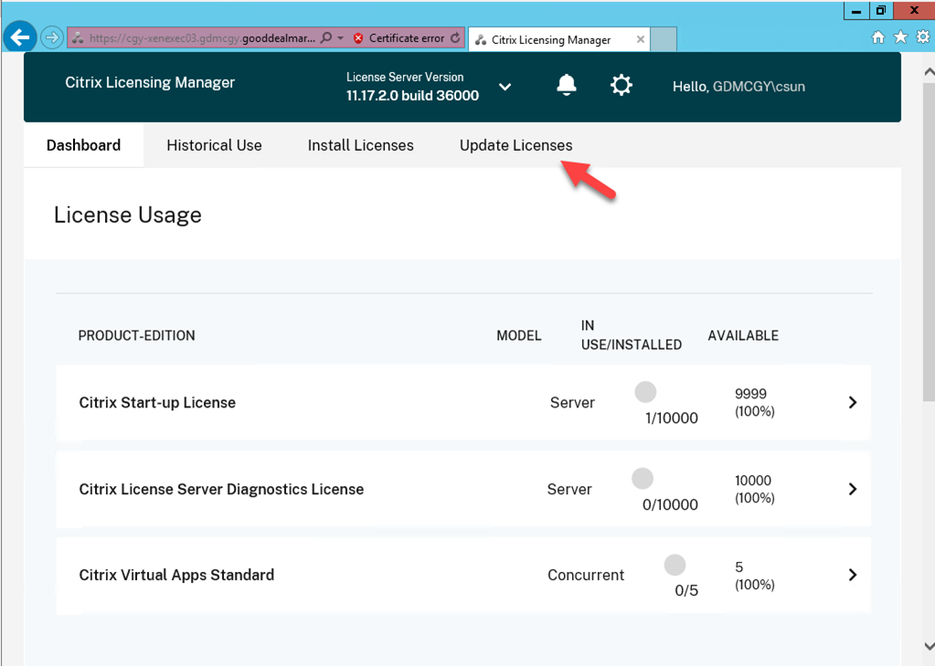
Task: Click the browser back arrow button
Action: (x=20, y=38)
